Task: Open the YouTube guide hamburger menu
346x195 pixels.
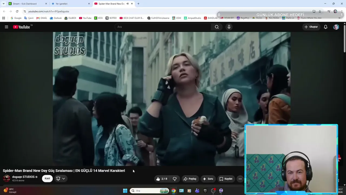Action: 6,27
